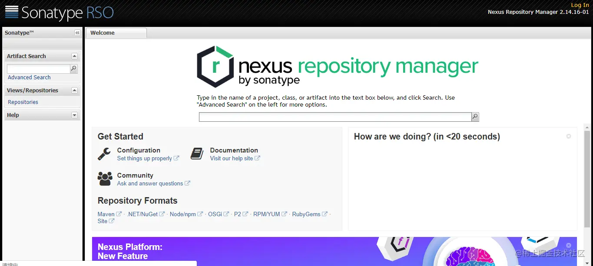
Task: Open the Maven format link
Action: [x=106, y=214]
